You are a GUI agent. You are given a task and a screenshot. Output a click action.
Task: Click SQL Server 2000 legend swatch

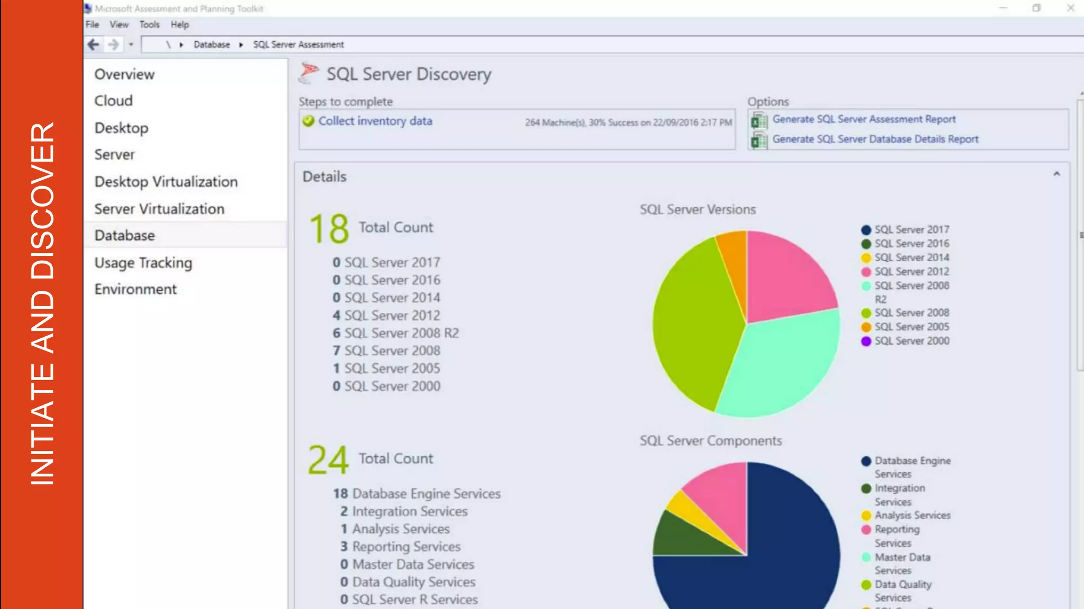click(866, 342)
